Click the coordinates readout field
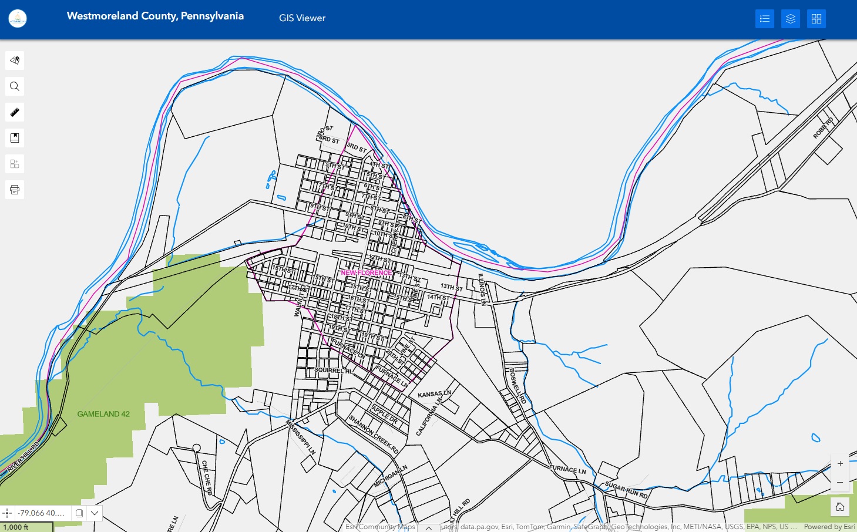The width and height of the screenshot is (857, 532). pyautogui.click(x=41, y=513)
